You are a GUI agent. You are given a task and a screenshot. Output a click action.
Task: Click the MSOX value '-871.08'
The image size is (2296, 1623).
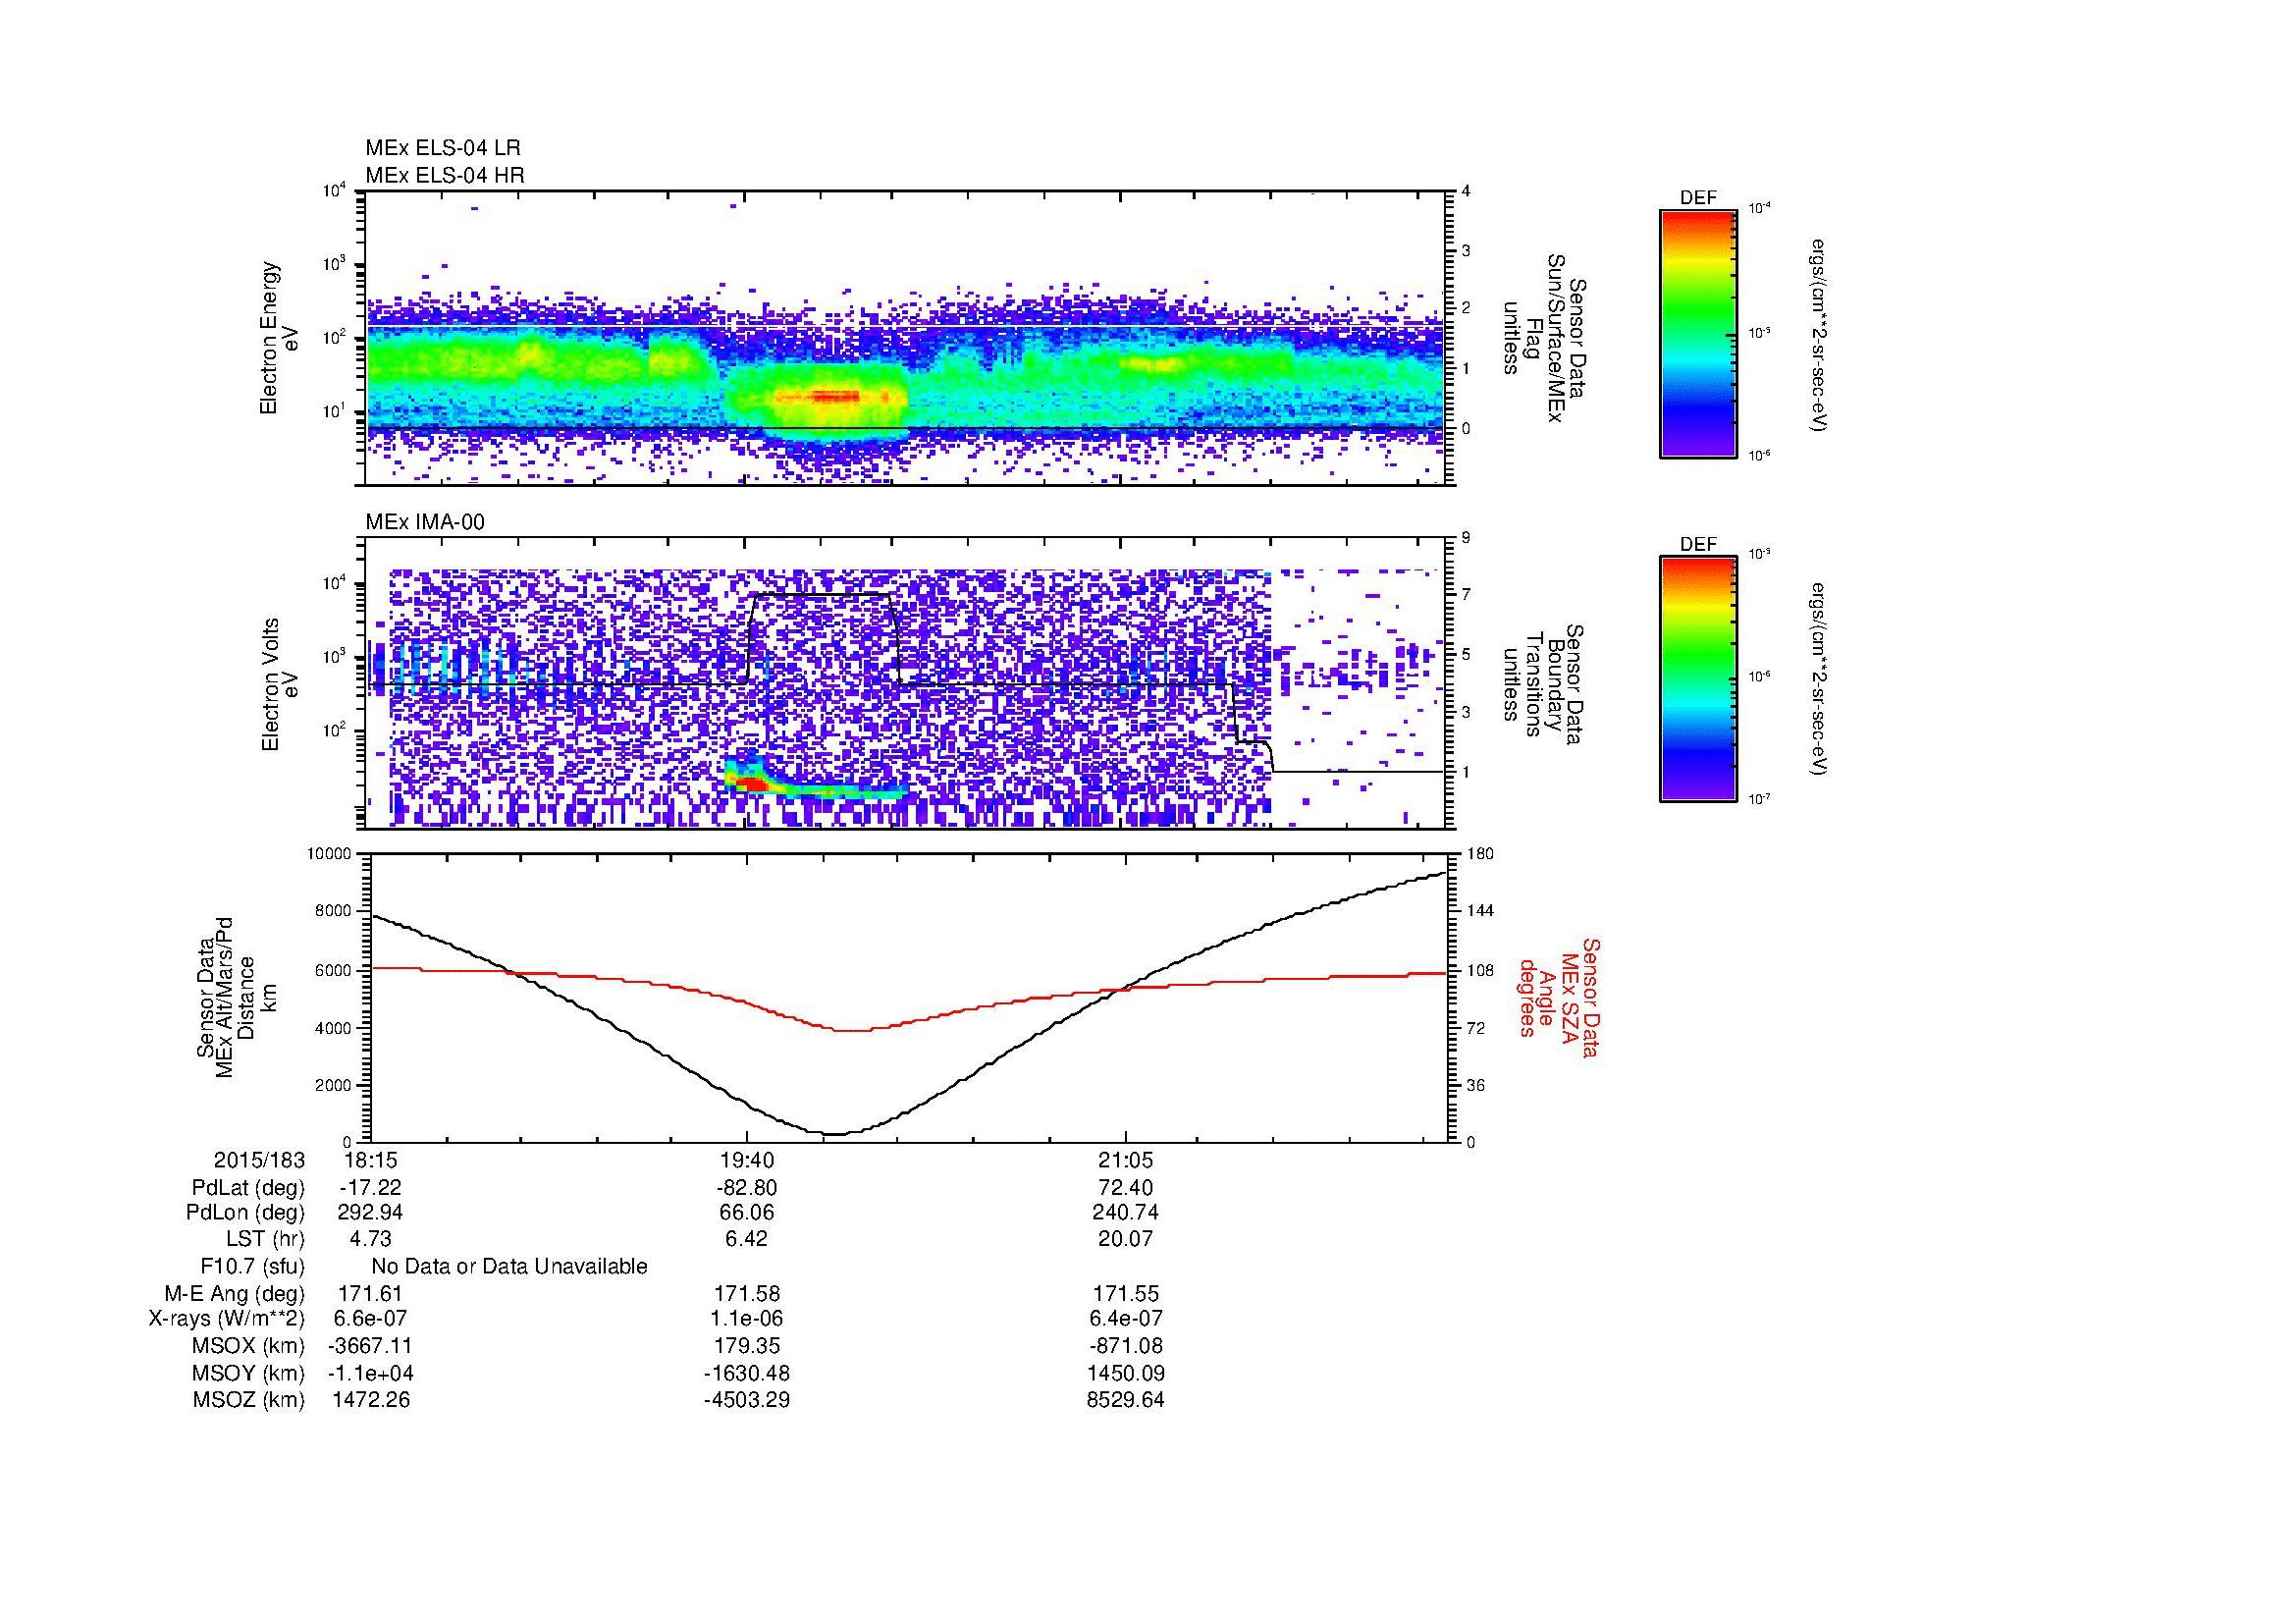coord(1126,1346)
